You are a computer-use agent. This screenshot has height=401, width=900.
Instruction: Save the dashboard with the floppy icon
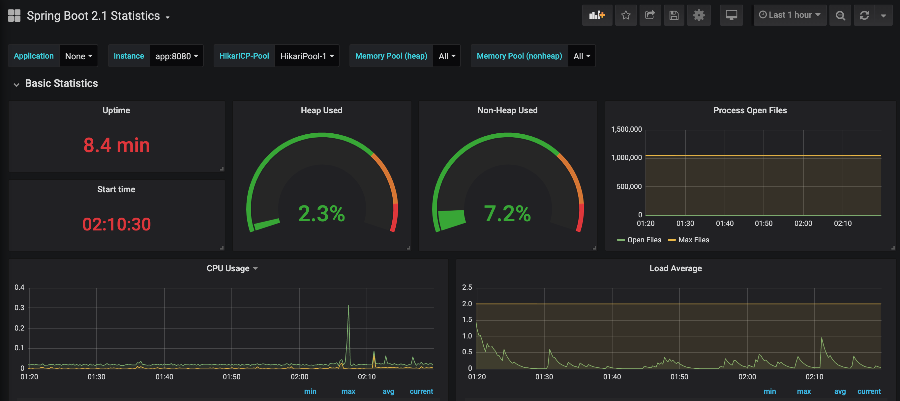pyautogui.click(x=674, y=15)
